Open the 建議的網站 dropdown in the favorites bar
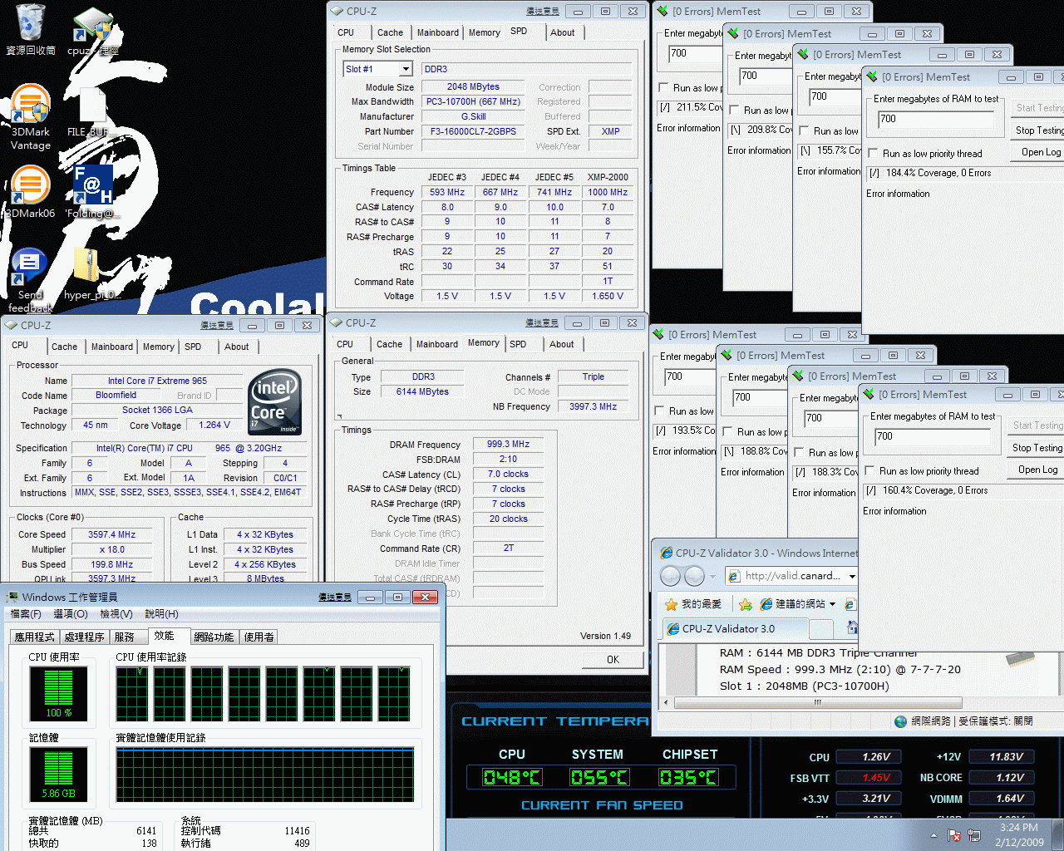1064x851 pixels. tap(832, 604)
